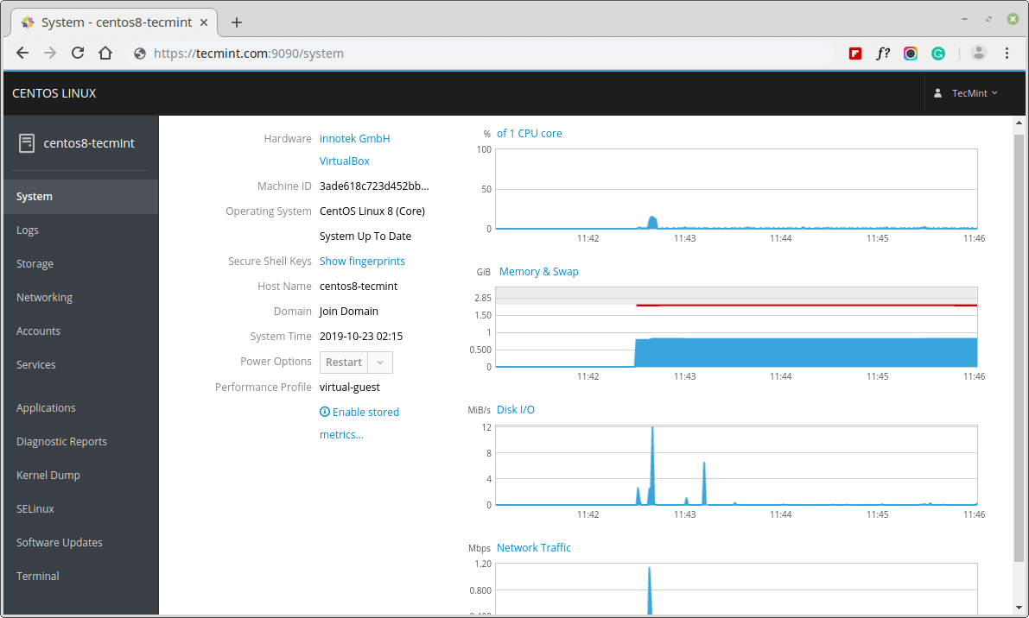1029x618 pixels.
Task: Click the centos8-tecmint host server icon
Action: coord(27,143)
